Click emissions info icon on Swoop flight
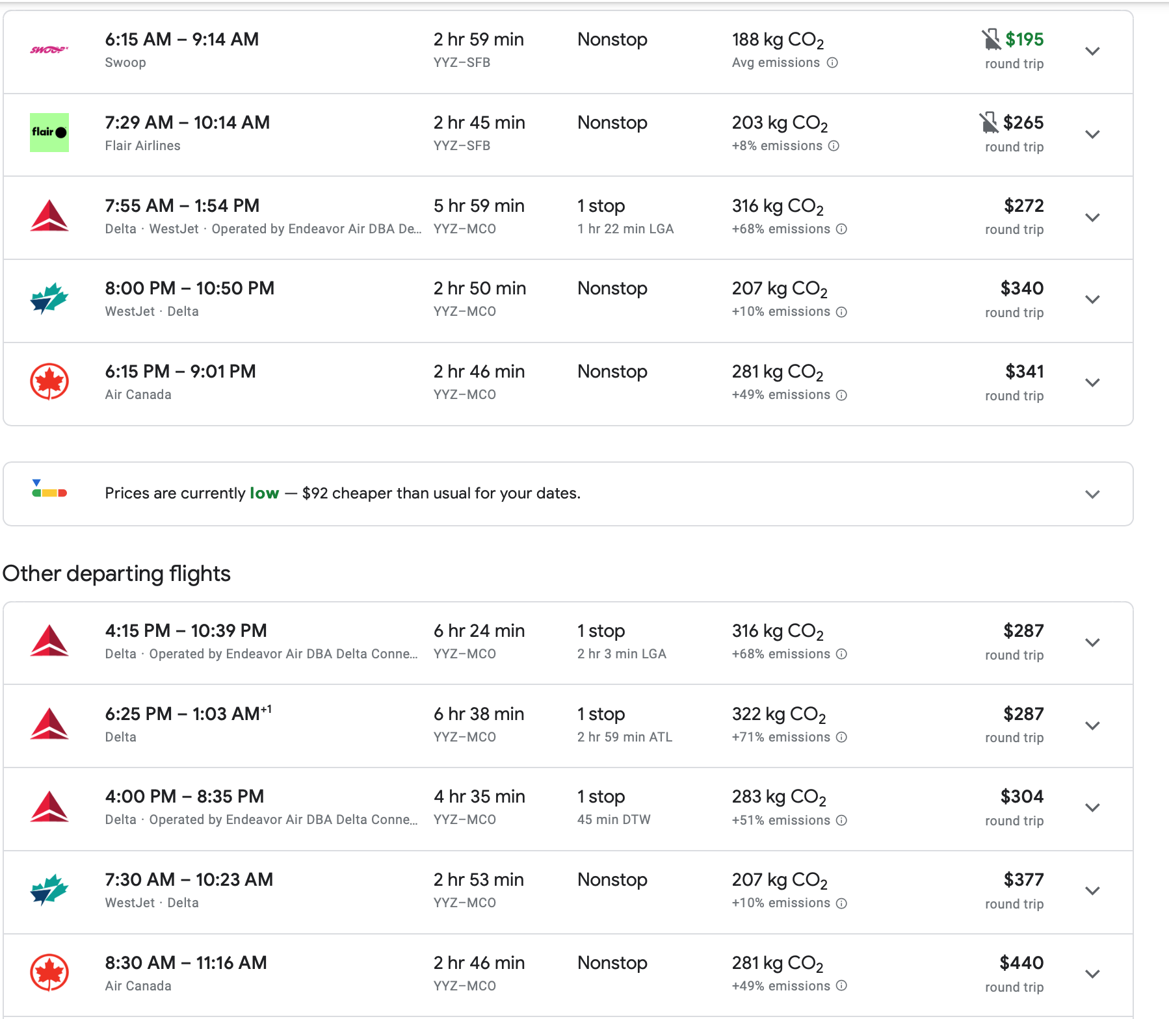The height and width of the screenshot is (1019, 1169). (x=832, y=62)
